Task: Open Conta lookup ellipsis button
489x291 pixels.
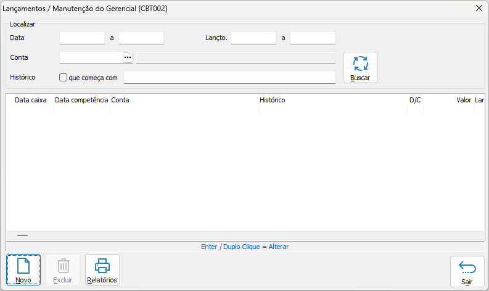Action: coord(128,58)
